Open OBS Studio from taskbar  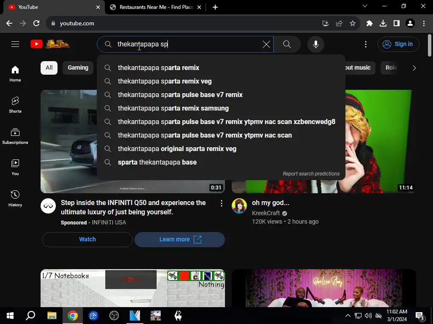click(x=114, y=316)
